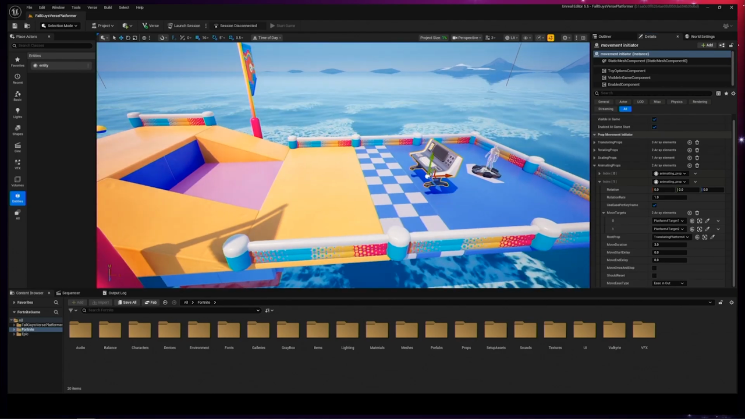Select the Characters folder thumbnail
This screenshot has height=419, width=745.
pos(140,330)
